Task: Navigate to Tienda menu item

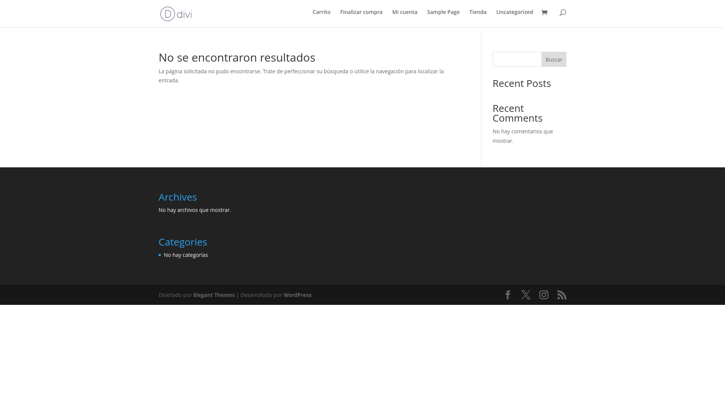Action: click(478, 12)
